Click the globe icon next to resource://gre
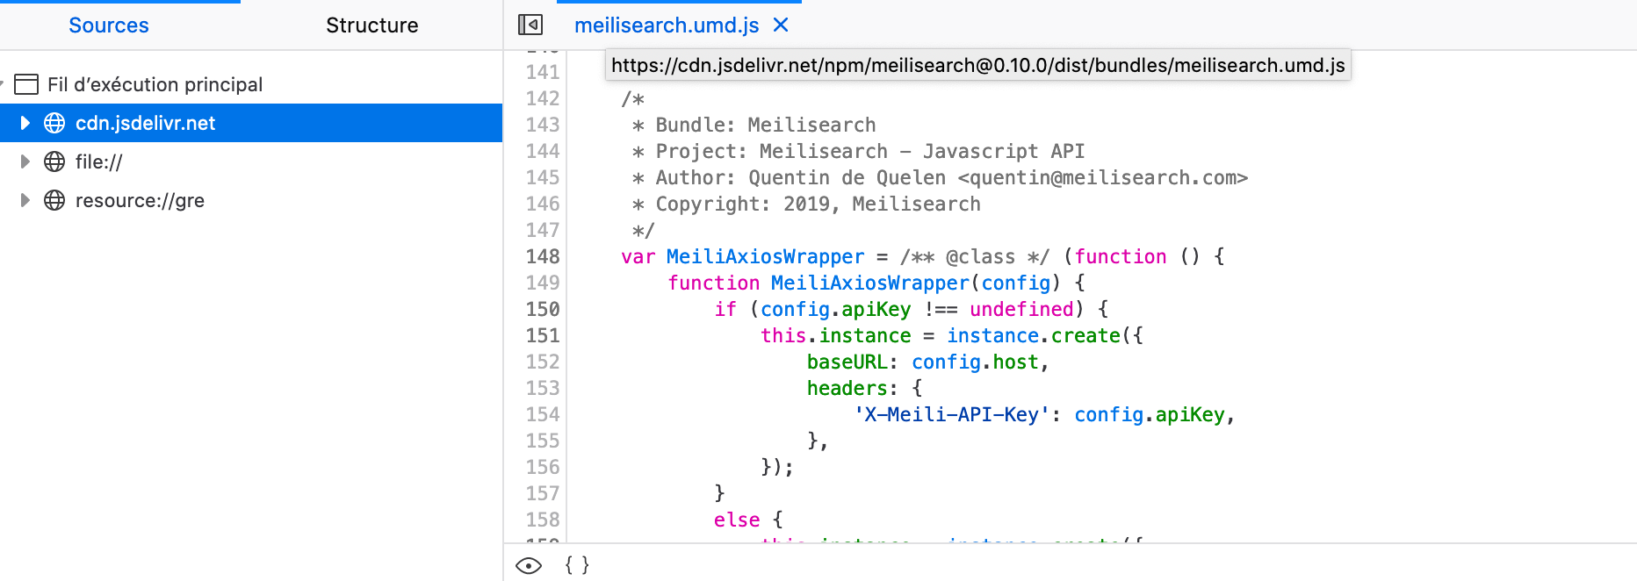Image resolution: width=1637 pixels, height=581 pixels. [54, 200]
